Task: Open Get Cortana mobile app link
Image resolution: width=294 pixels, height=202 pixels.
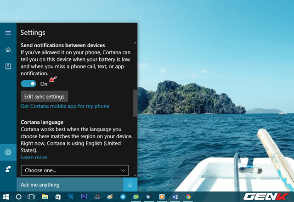Action: tap(65, 106)
